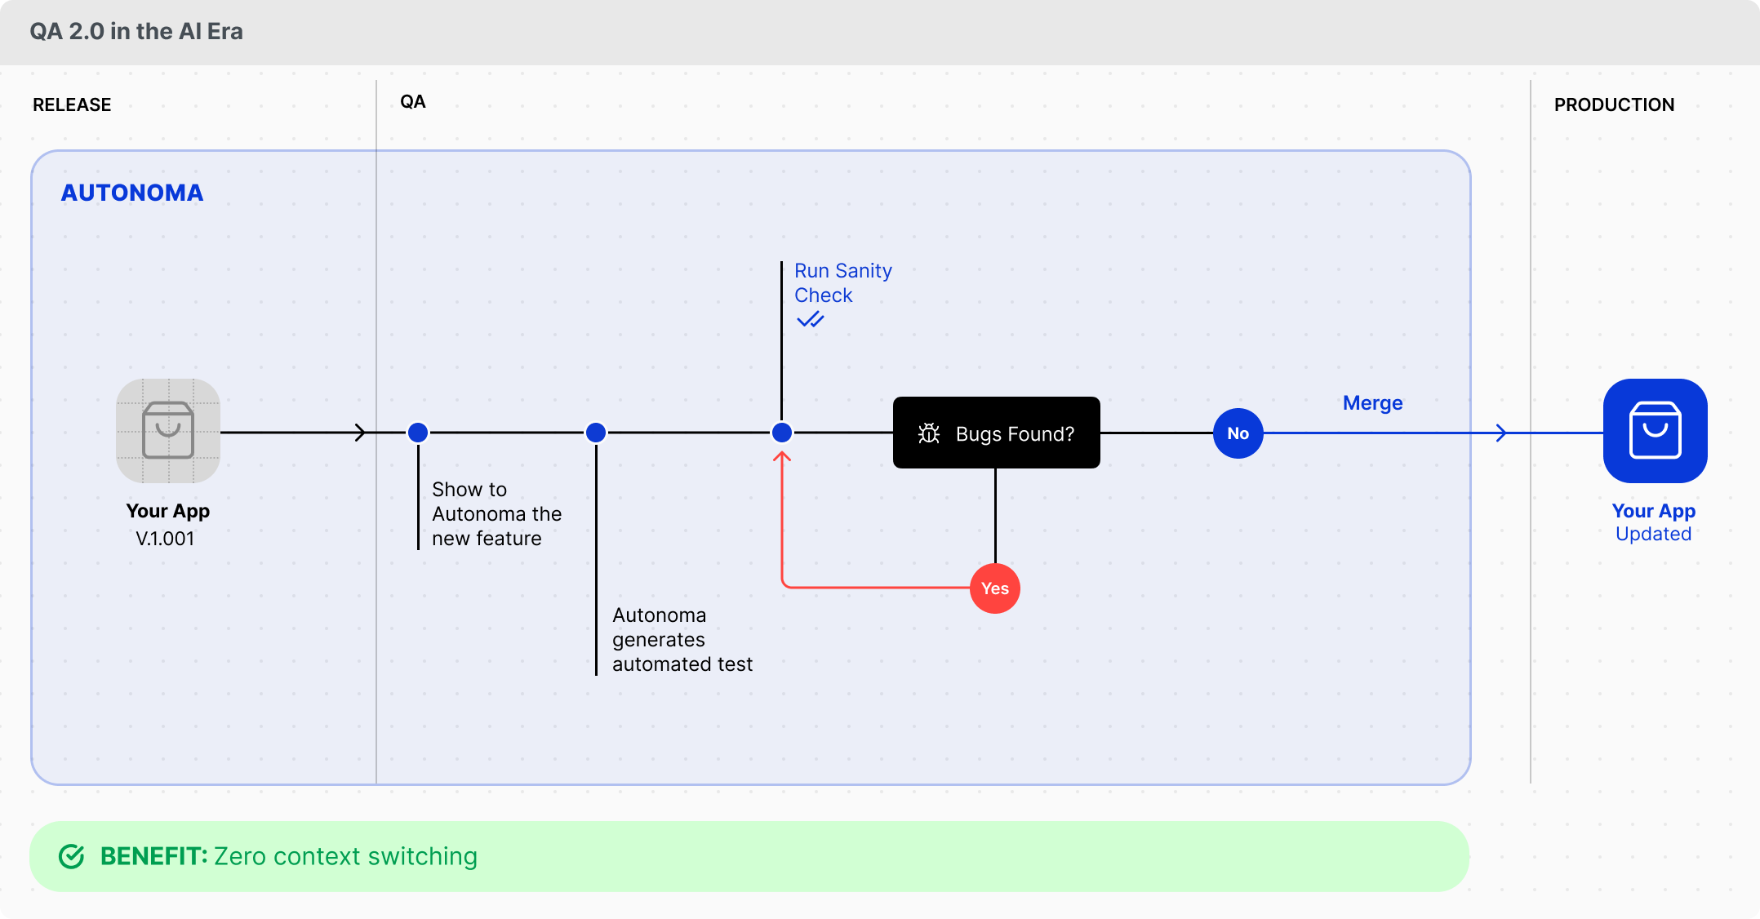The image size is (1760, 919).
Task: Click the Merge label on the No path
Action: point(1372,402)
